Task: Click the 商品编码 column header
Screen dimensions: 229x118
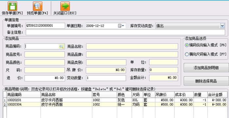Action: click(x=24, y=95)
